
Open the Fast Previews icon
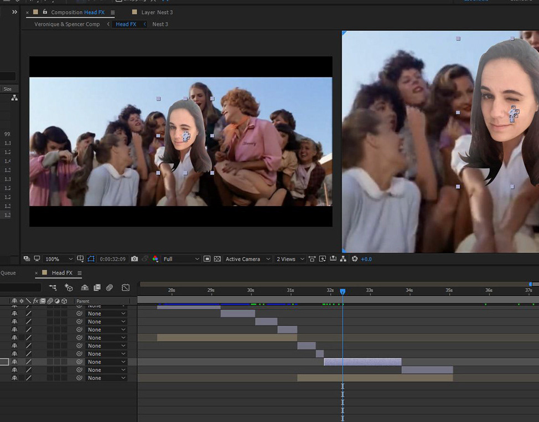[x=323, y=259]
